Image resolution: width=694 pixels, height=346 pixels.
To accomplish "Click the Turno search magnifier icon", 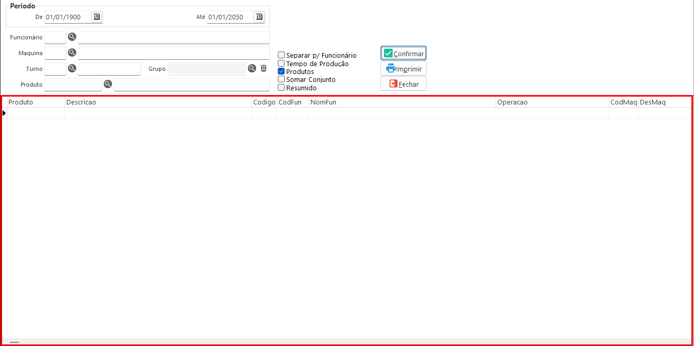I will 72,69.
